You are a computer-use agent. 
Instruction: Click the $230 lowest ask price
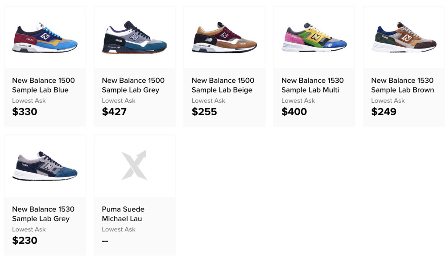pos(25,241)
